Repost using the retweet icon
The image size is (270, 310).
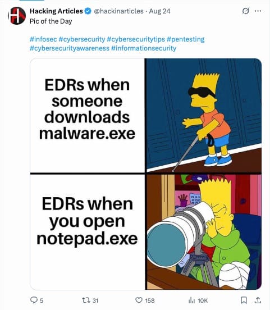coord(85,300)
